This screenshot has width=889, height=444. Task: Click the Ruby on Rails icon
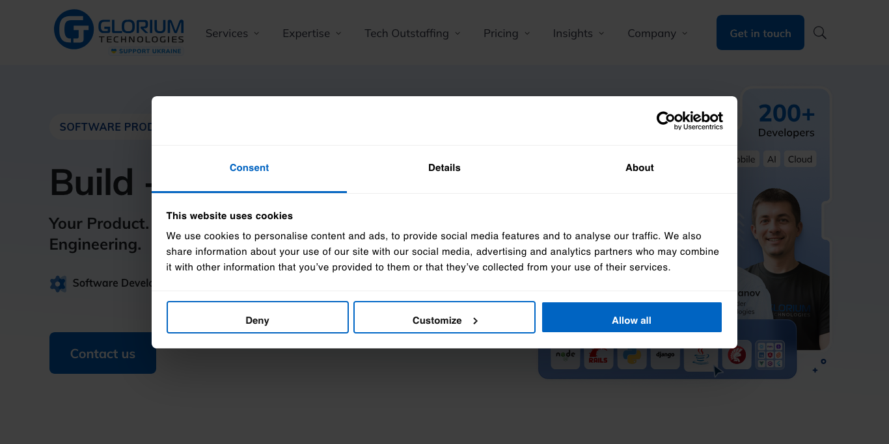click(x=598, y=356)
